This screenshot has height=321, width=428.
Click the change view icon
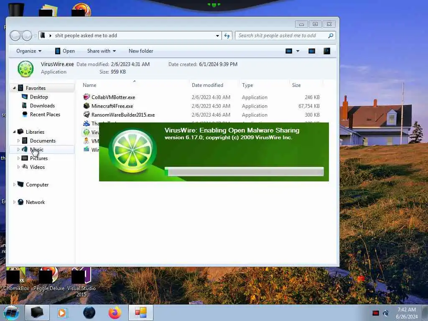289,51
